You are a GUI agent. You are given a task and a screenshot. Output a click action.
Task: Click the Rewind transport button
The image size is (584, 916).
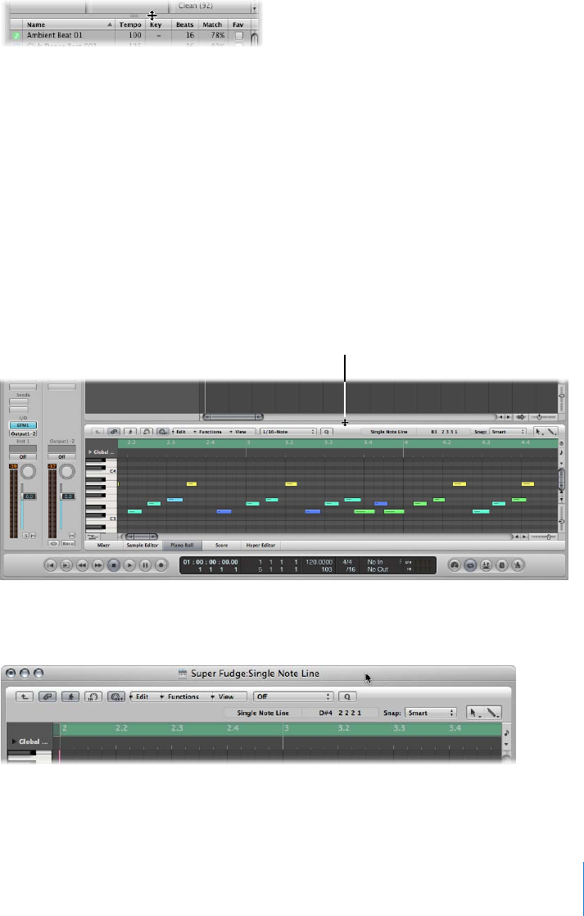[83, 565]
